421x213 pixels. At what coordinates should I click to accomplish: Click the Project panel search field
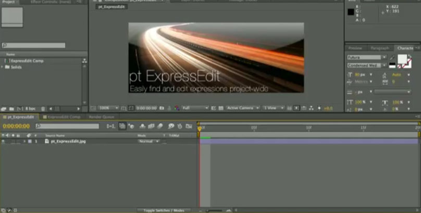pyautogui.click(x=33, y=45)
